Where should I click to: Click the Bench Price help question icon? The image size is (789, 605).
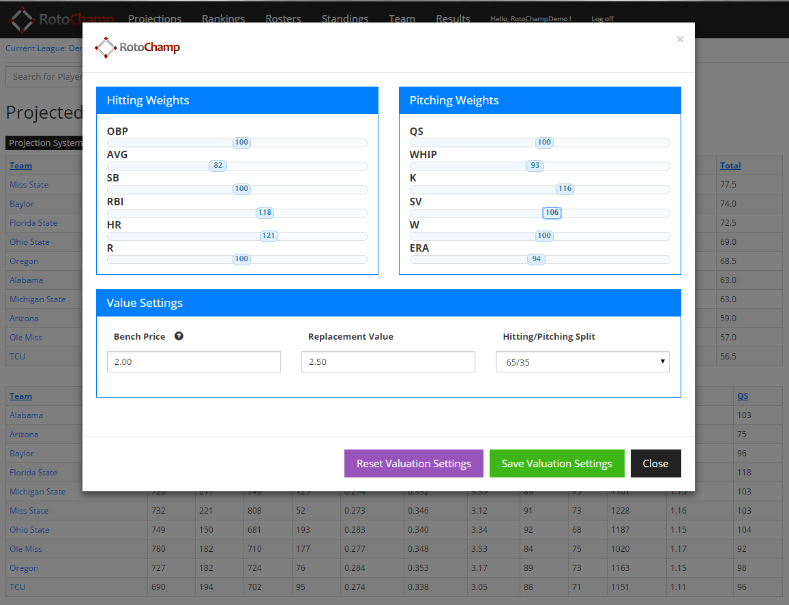point(179,336)
